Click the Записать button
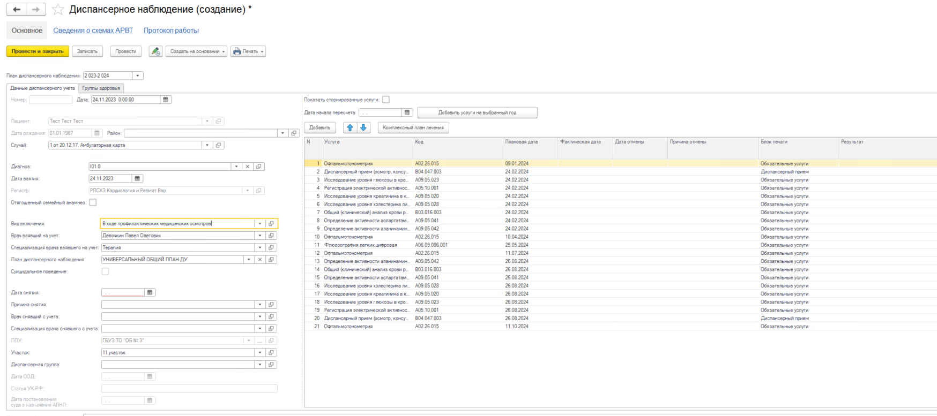937x416 pixels. pos(87,51)
